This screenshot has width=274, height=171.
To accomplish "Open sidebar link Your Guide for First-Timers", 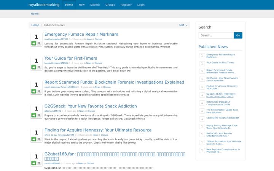I will (x=220, y=62).
